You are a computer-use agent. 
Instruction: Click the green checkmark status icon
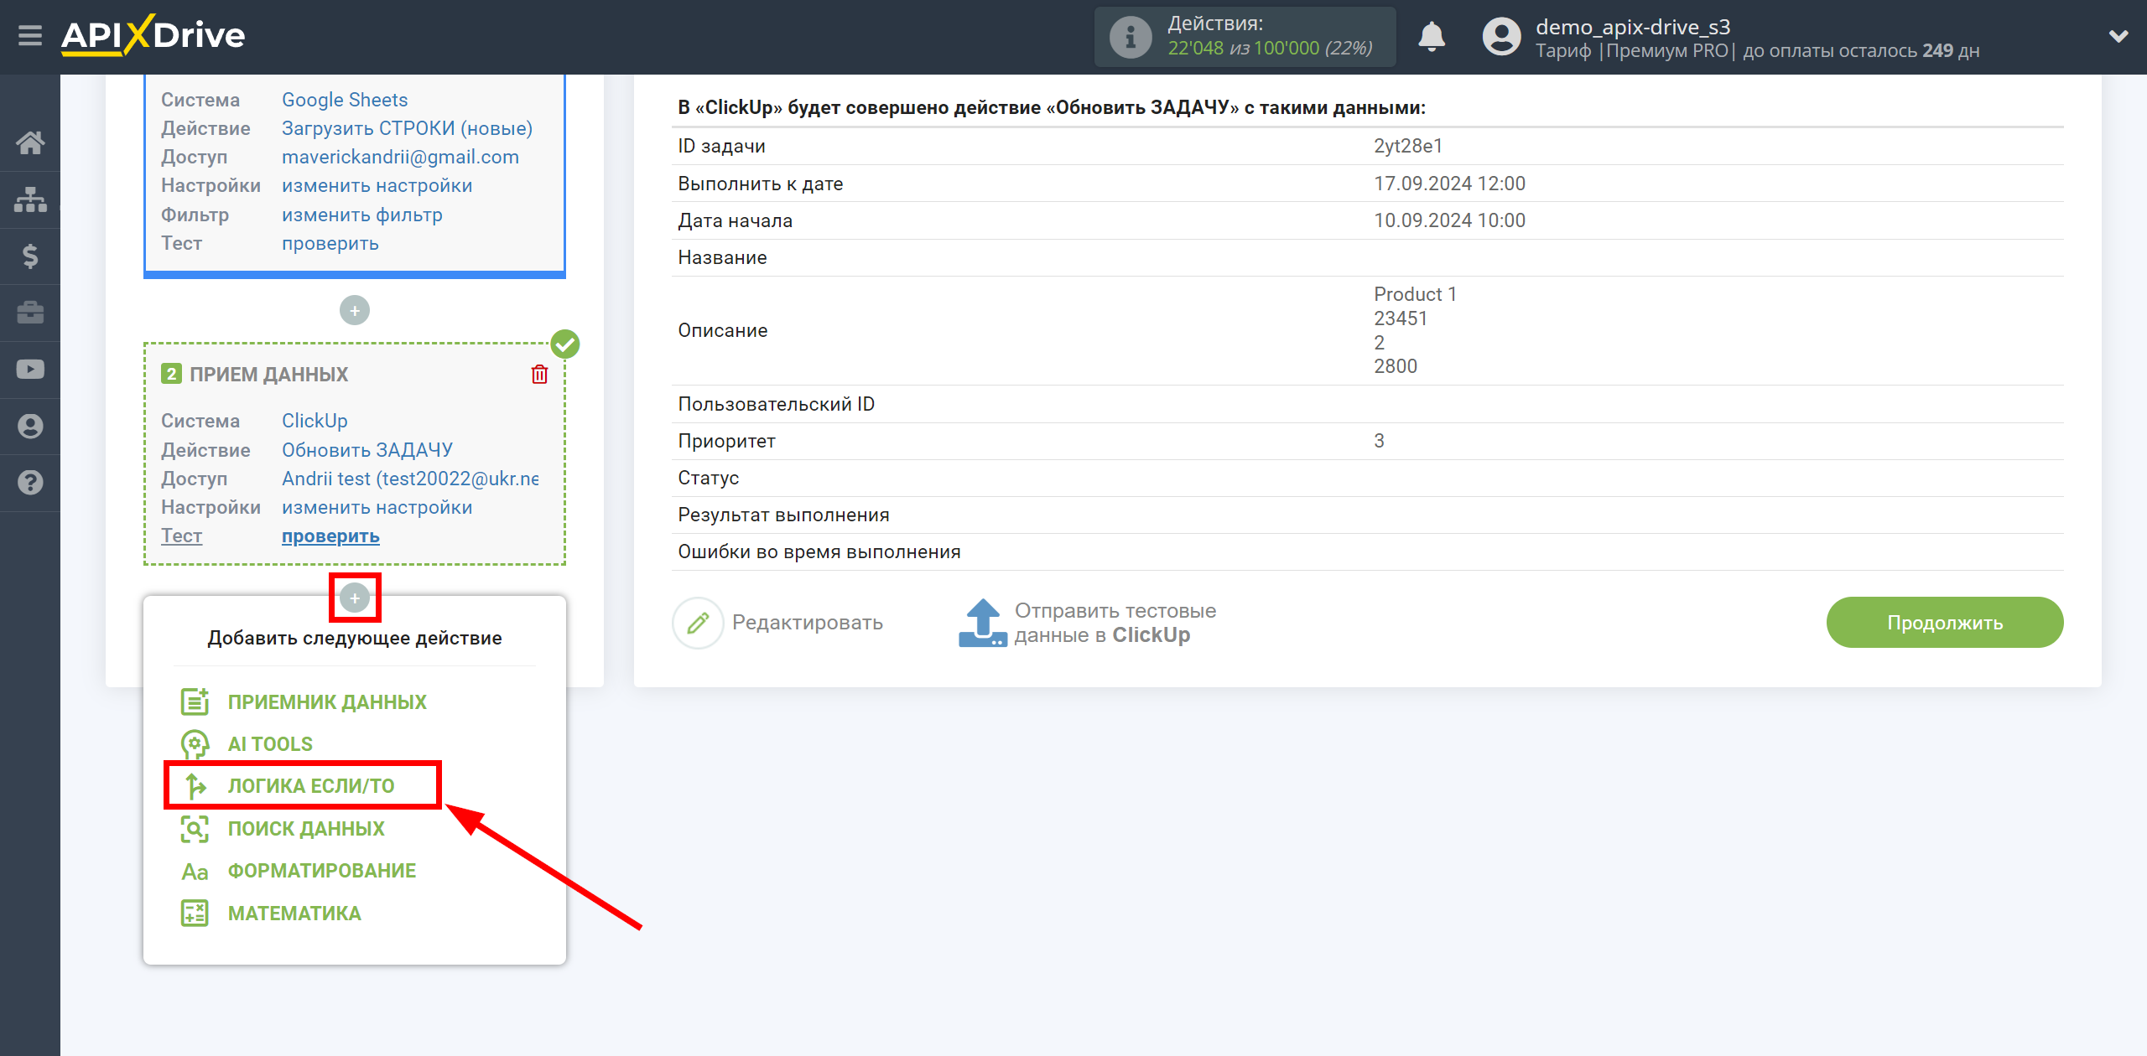tap(565, 344)
